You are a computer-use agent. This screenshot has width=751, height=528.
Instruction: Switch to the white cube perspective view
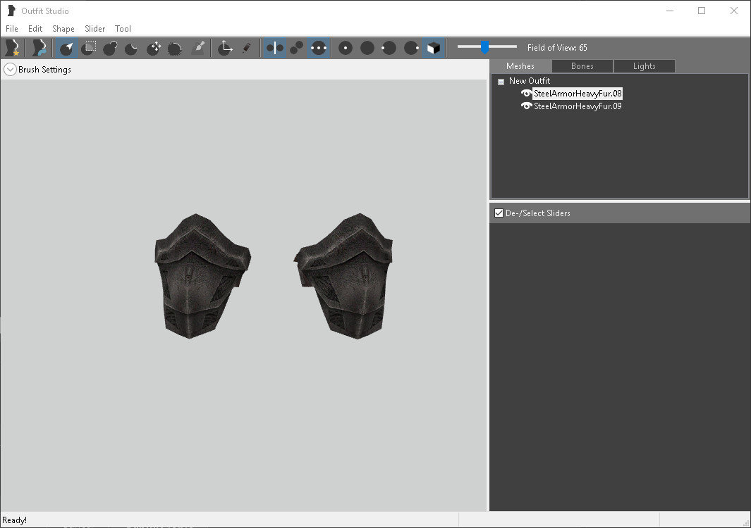[434, 48]
